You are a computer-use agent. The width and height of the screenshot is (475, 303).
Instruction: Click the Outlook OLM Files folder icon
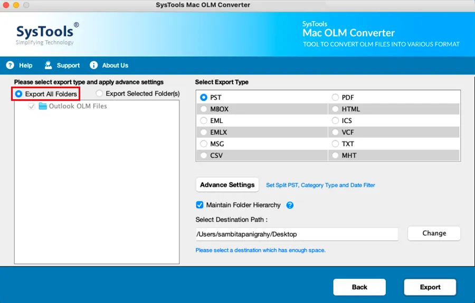[x=43, y=106]
